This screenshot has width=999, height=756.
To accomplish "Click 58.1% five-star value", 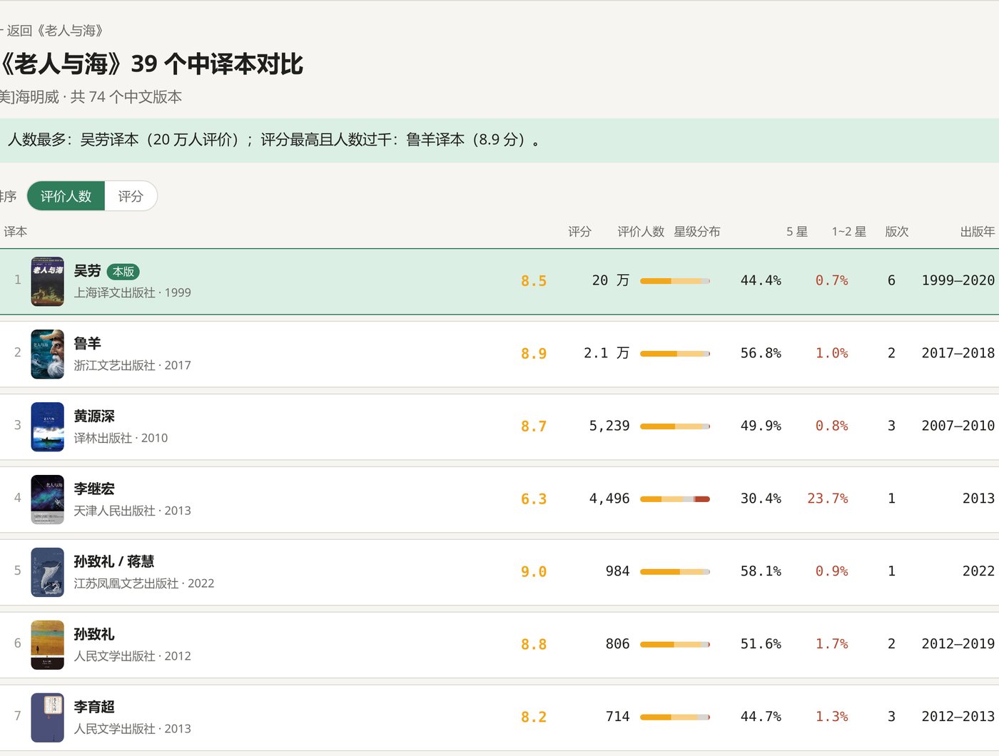I will coord(761,571).
